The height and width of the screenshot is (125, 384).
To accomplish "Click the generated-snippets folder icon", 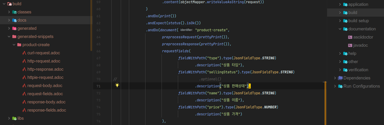I will pyautogui.click(x=14, y=37).
